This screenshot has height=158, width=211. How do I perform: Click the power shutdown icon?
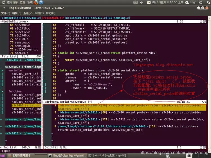(201, 3)
